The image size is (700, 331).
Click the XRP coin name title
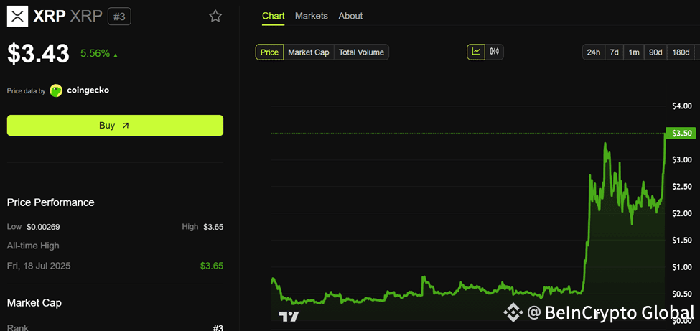[48, 17]
